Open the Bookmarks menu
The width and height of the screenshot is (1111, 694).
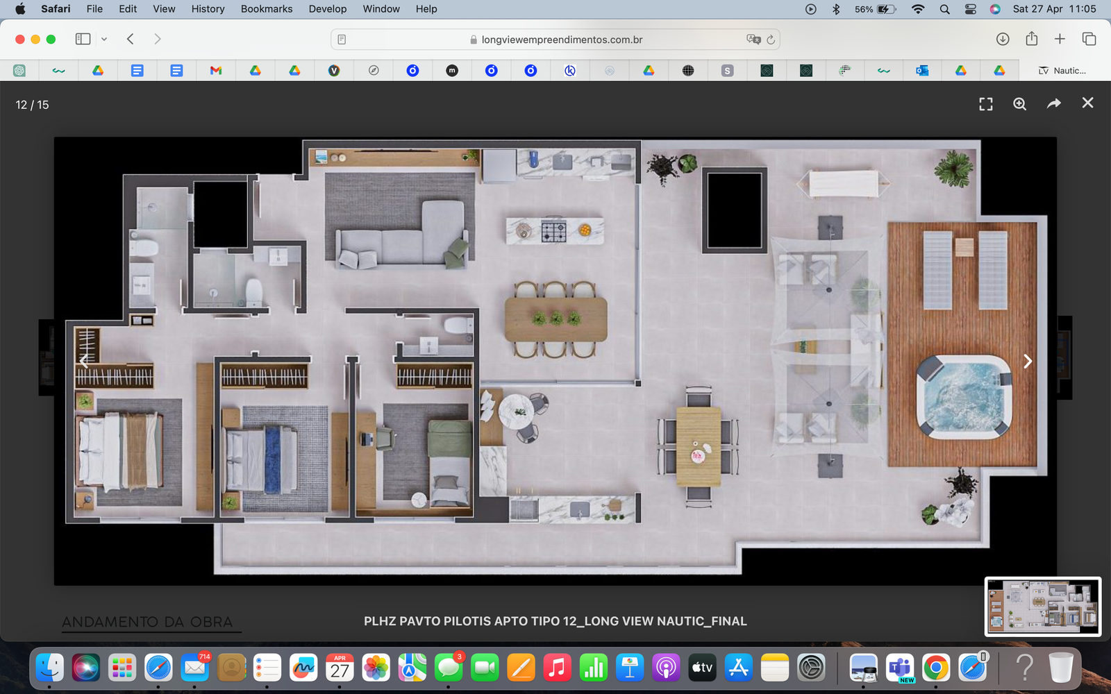(266, 9)
